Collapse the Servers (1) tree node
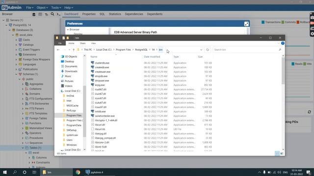The image size is (314, 176). [3, 20]
